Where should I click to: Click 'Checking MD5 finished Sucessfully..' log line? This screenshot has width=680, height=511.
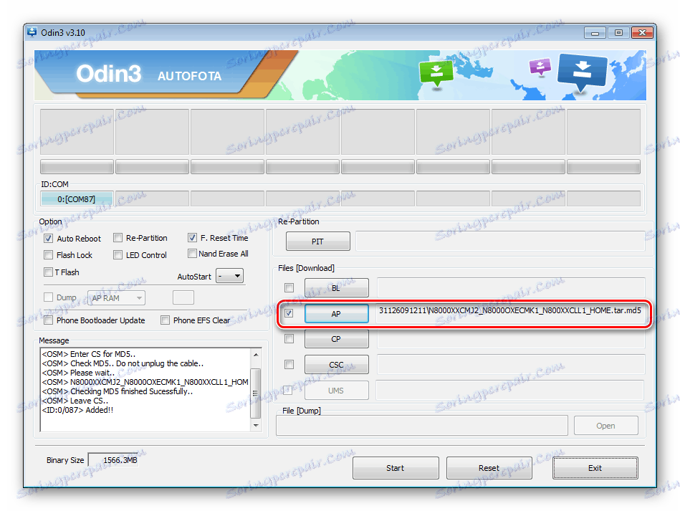(117, 391)
